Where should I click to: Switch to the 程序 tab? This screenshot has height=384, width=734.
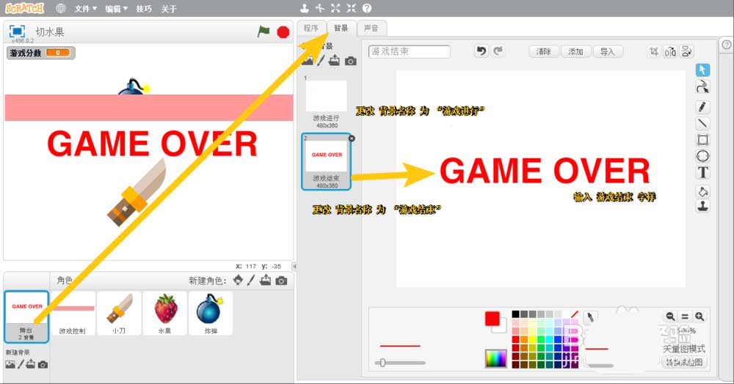[x=310, y=28]
